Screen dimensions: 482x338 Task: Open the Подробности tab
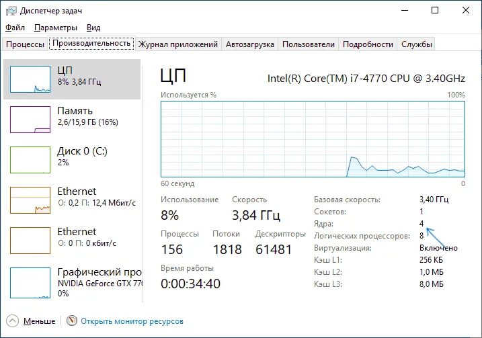click(368, 44)
